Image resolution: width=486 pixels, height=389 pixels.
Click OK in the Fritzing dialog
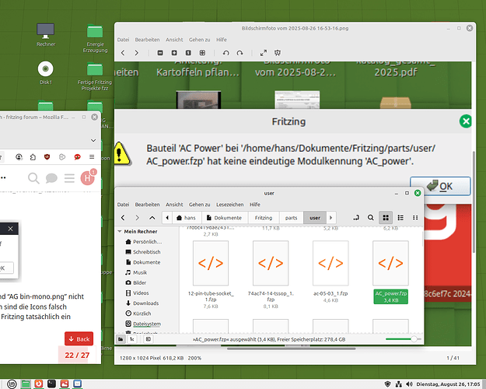pyautogui.click(x=440, y=186)
